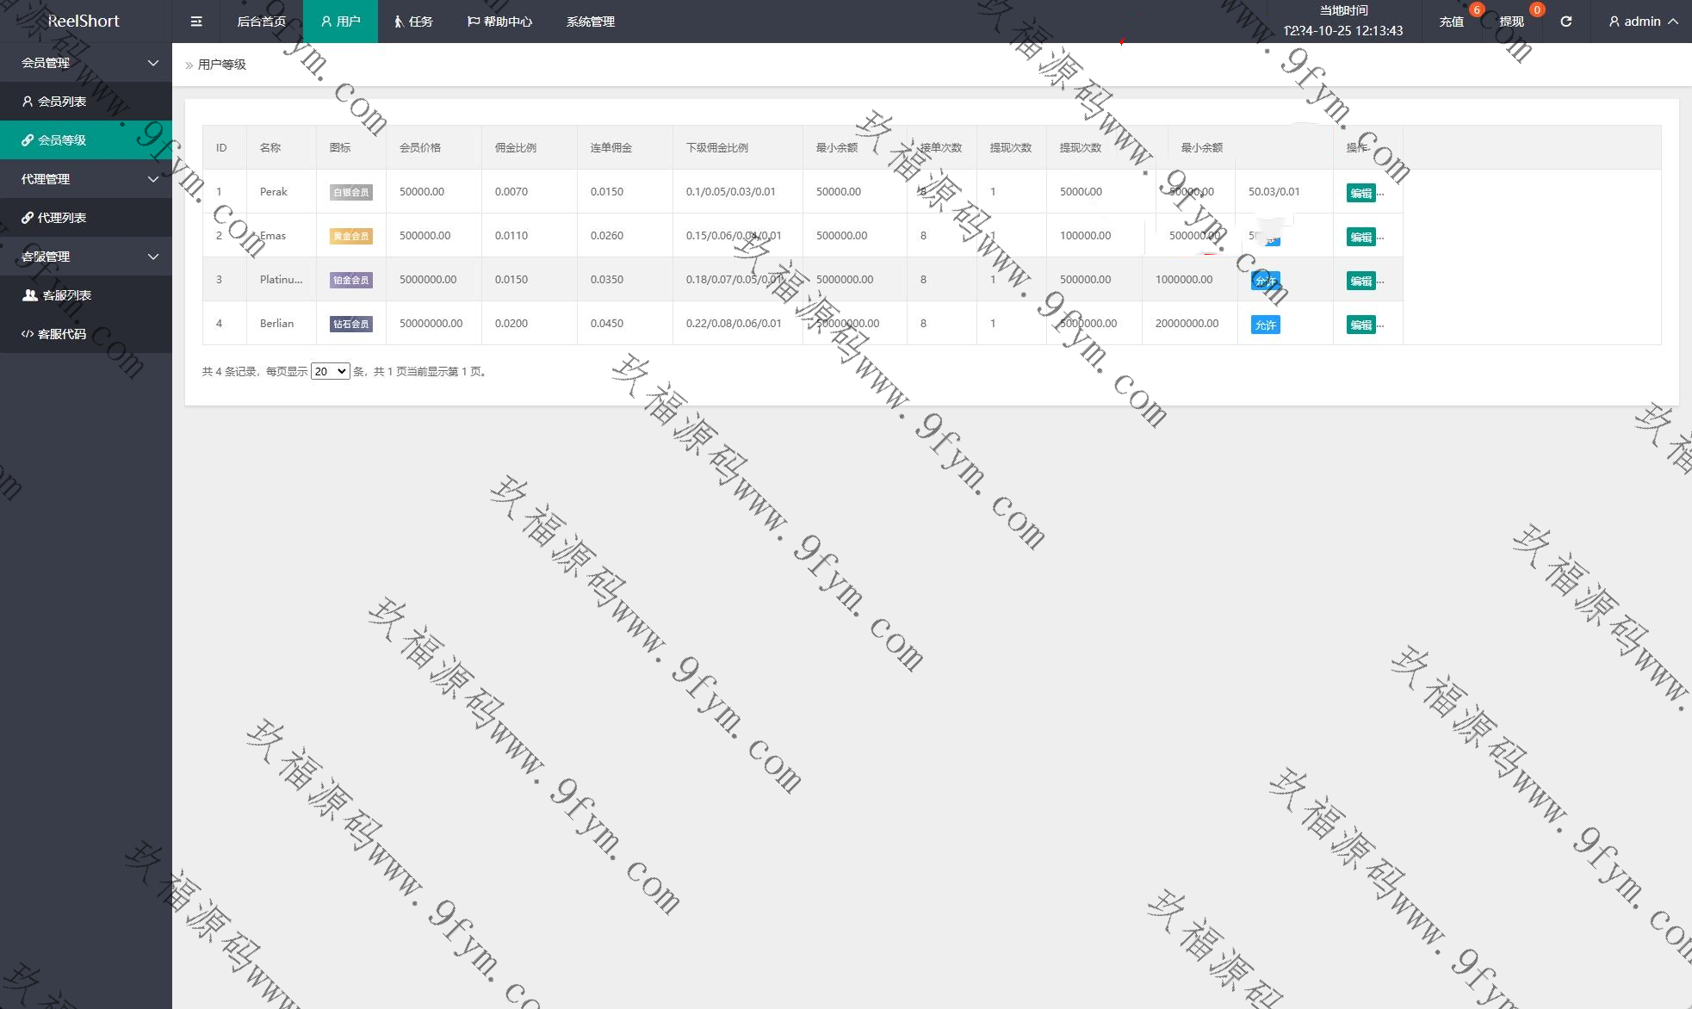The height and width of the screenshot is (1009, 1692).
Task: Click the 黄金会员 gold level badge icon
Action: [350, 236]
